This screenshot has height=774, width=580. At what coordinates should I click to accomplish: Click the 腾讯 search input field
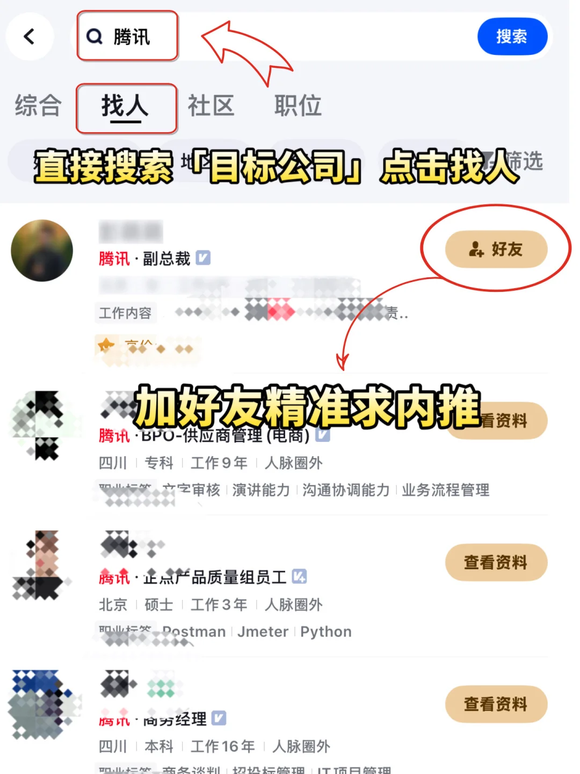[274, 37]
